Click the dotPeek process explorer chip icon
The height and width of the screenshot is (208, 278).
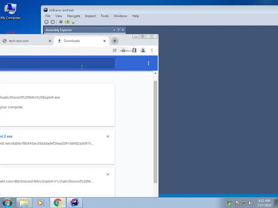coord(61,22)
